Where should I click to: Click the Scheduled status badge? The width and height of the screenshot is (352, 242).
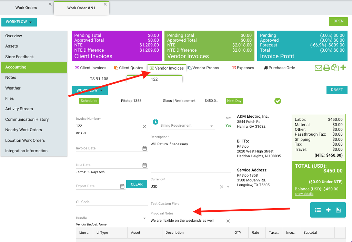click(x=89, y=101)
